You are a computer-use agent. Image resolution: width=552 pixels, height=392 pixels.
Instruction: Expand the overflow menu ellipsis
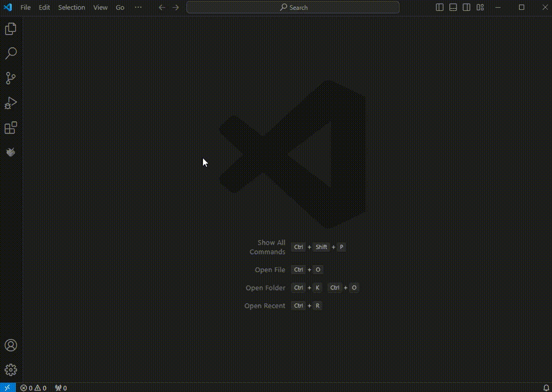pyautogui.click(x=138, y=7)
